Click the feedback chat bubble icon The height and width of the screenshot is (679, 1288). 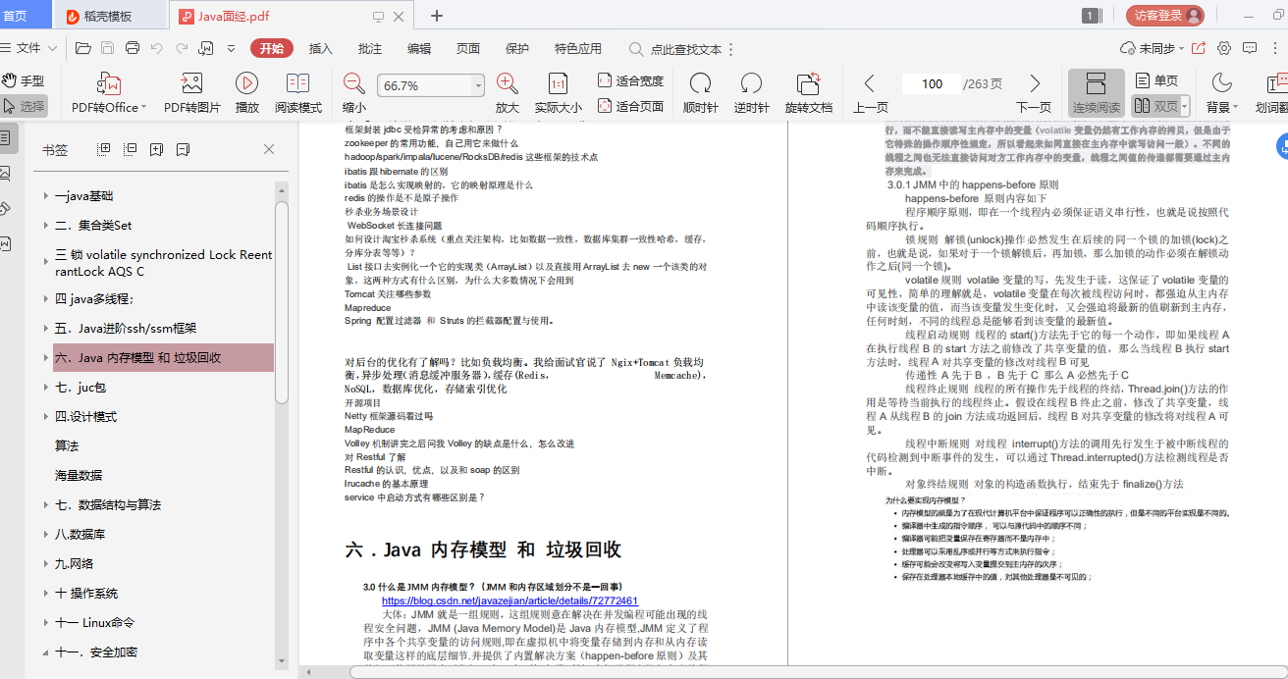[x=1250, y=48]
